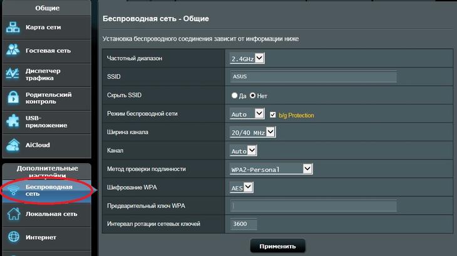Click the Дополнительные настройки section header
The width and height of the screenshot is (457, 256).
pyautogui.click(x=47, y=172)
